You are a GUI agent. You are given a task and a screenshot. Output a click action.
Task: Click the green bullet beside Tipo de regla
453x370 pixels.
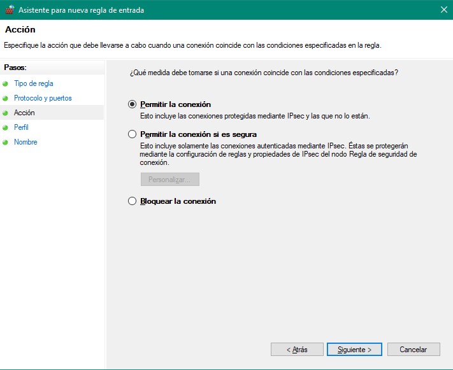tap(6, 83)
